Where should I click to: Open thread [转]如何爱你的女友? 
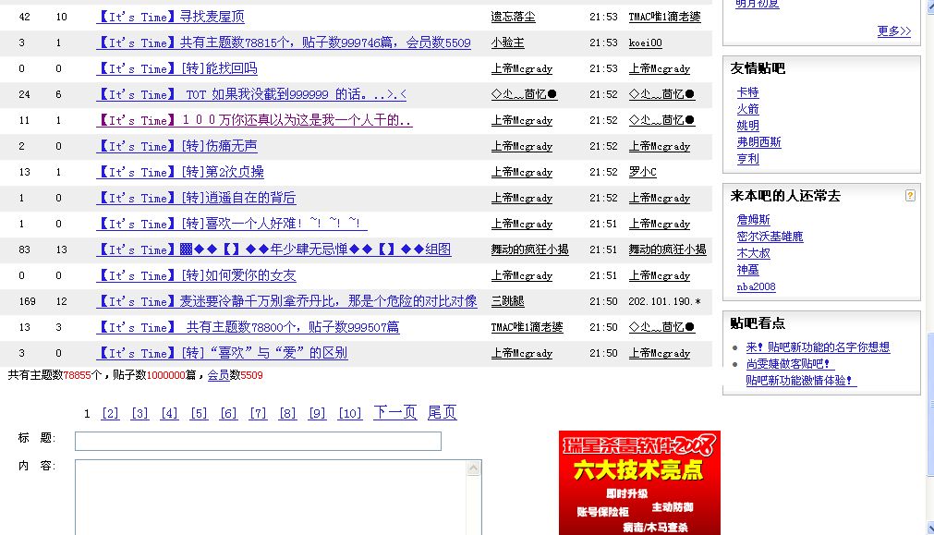pos(196,276)
